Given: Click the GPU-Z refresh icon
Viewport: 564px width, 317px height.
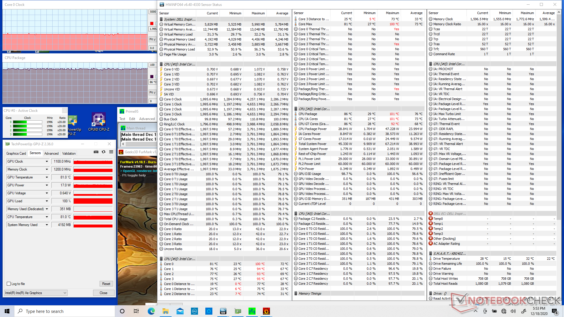Looking at the screenshot, I should (x=103, y=152).
